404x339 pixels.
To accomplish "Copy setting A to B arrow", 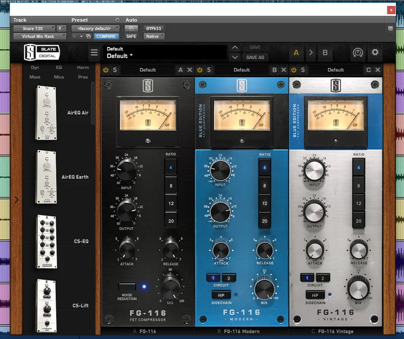I will [x=311, y=53].
